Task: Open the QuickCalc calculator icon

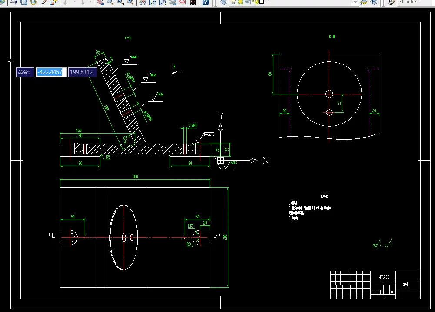Action: pyautogui.click(x=193, y=2)
